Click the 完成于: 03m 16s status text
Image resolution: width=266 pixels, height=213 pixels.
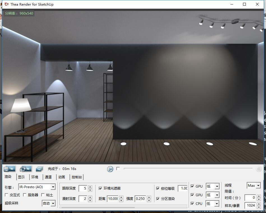pyautogui.click(x=62, y=169)
